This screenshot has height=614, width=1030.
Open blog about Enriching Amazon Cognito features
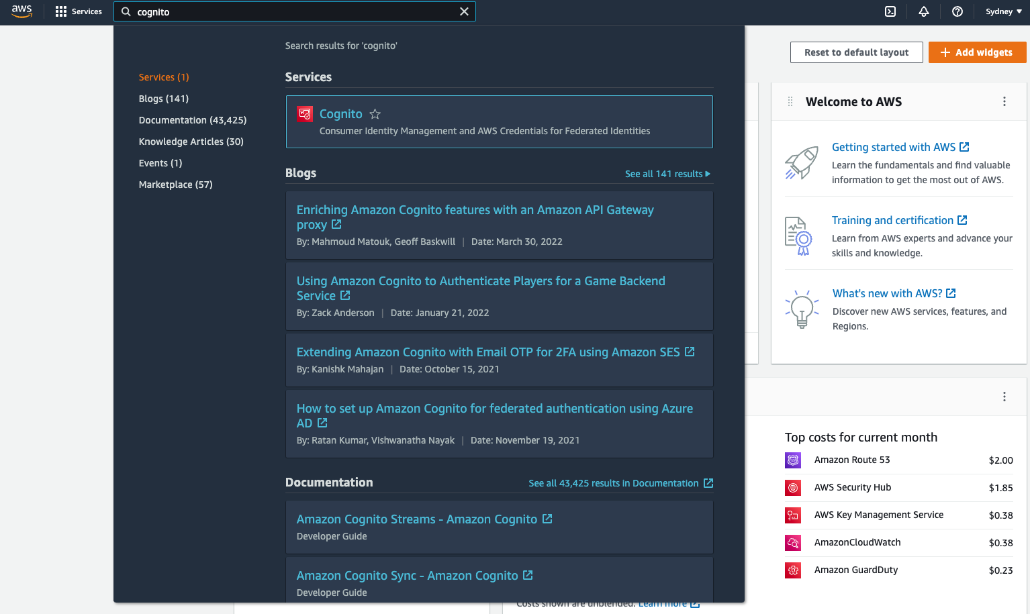[475, 217]
